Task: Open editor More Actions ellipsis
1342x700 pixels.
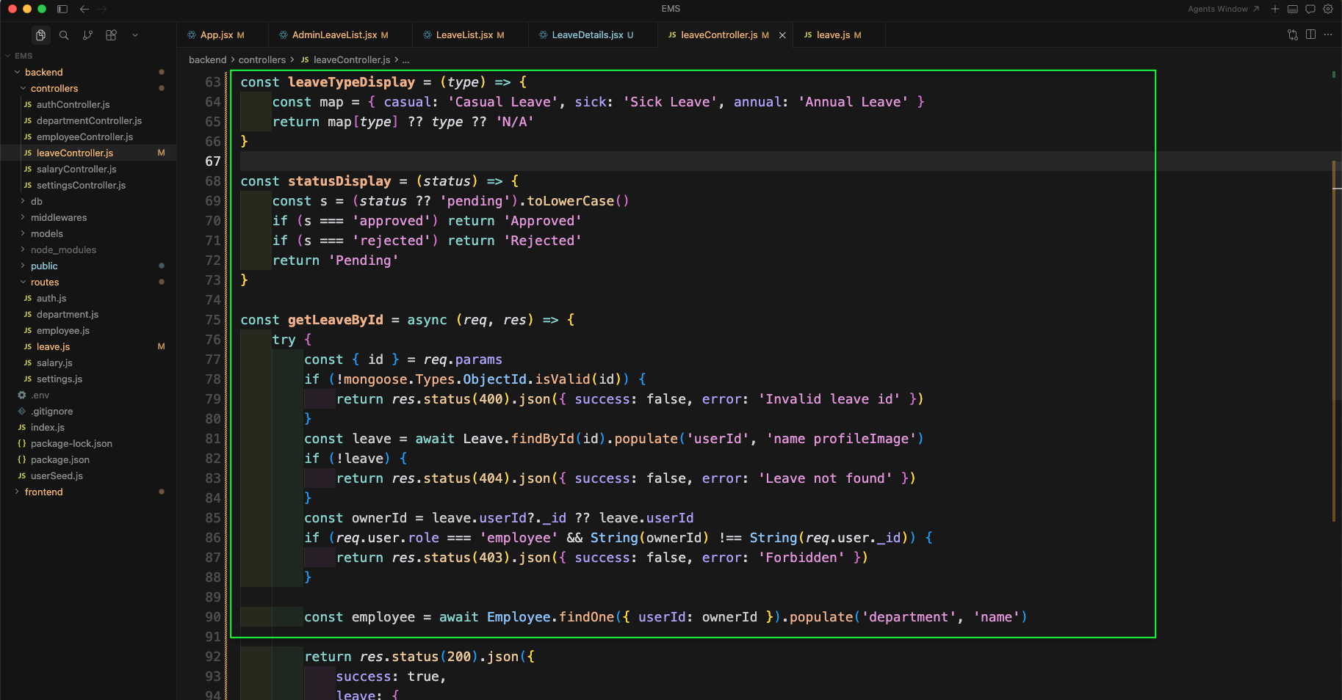Action: pos(1328,34)
